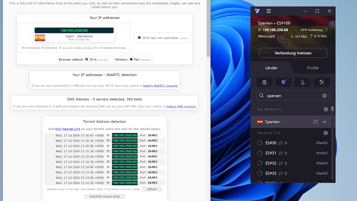Open the NetShield shield icon settings
This screenshot has height=201, width=357.
(283, 82)
